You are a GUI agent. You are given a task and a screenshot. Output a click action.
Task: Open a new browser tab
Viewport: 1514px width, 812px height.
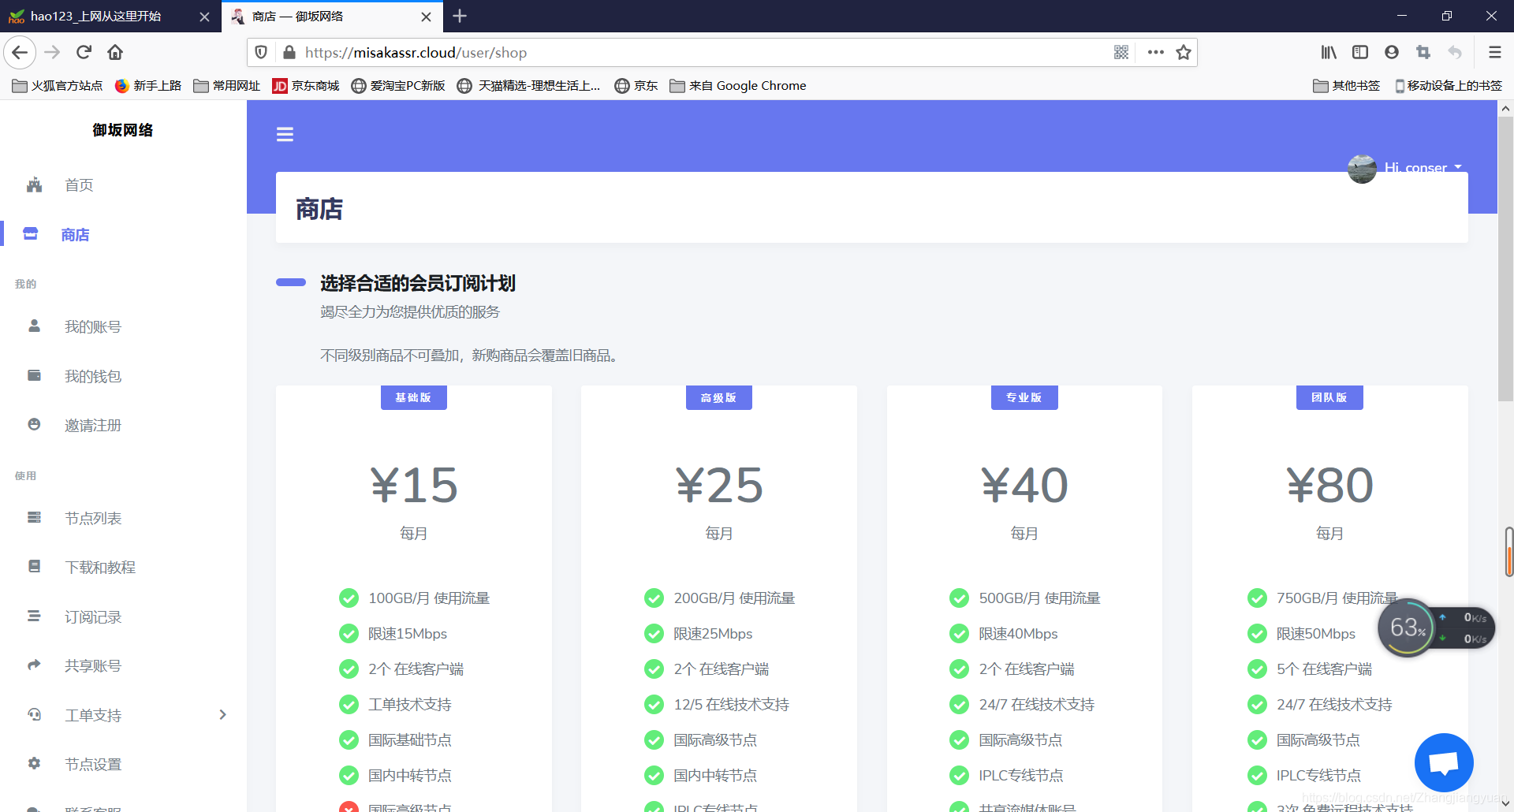click(x=460, y=16)
